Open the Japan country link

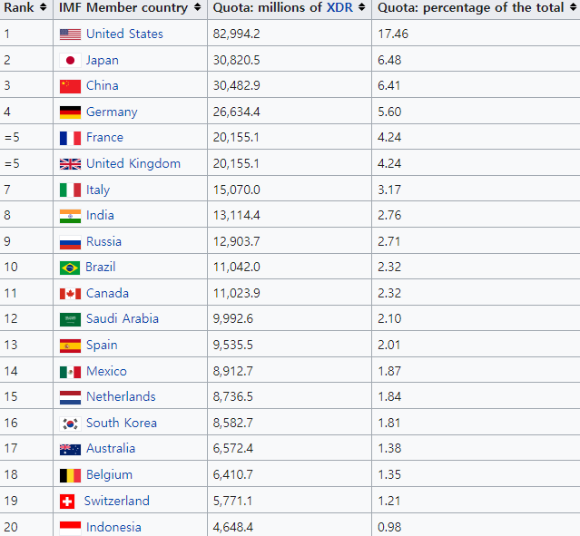pyautogui.click(x=102, y=60)
